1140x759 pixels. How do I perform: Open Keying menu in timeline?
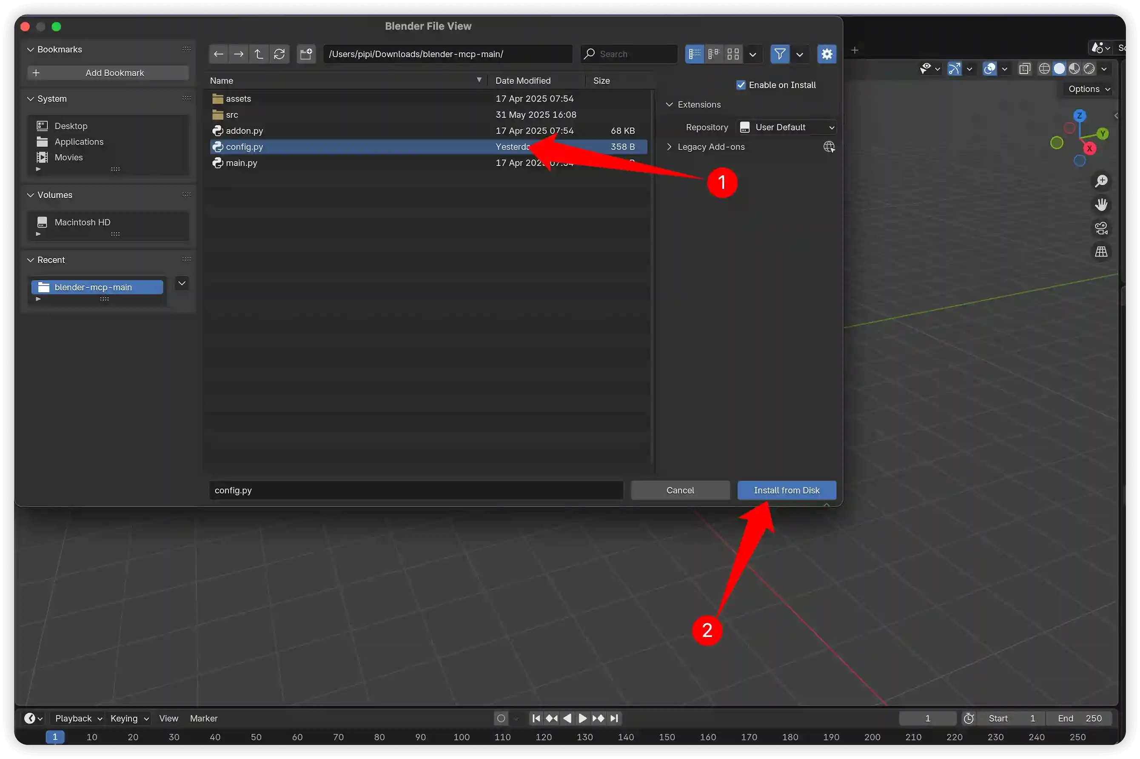tap(129, 718)
